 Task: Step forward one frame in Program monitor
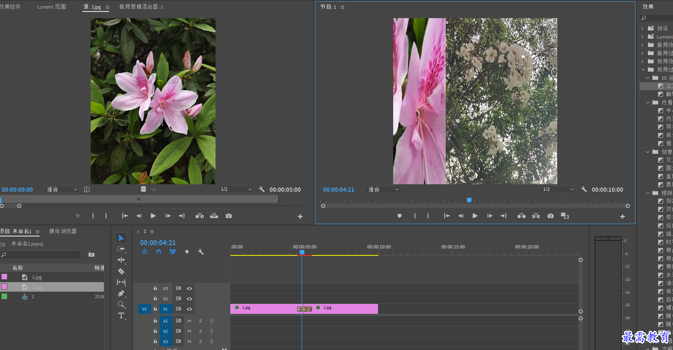click(490, 216)
